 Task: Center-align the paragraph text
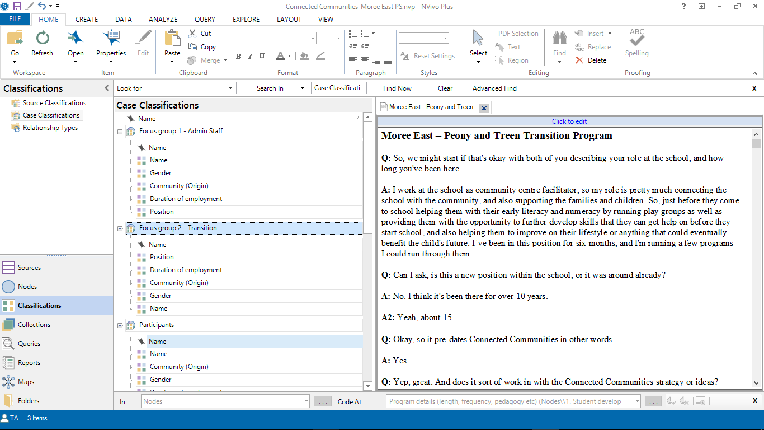(365, 60)
